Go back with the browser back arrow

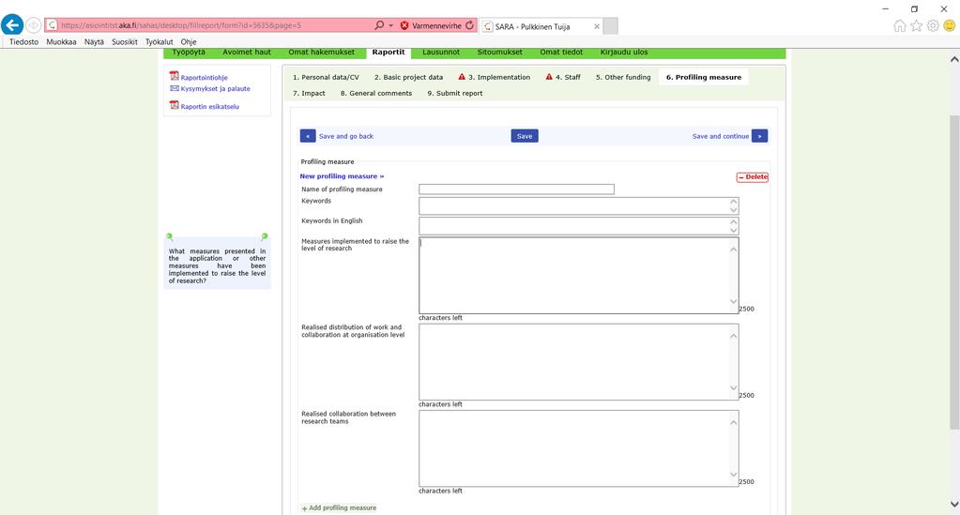click(12, 25)
